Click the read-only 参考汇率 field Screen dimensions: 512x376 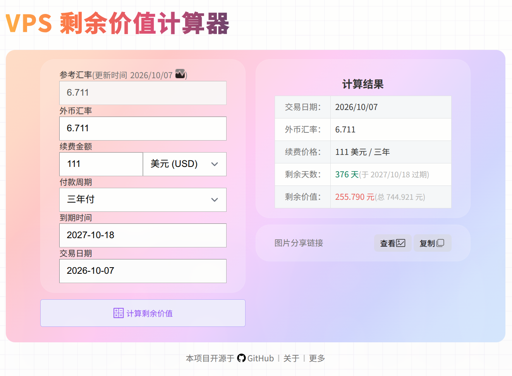coord(143,93)
